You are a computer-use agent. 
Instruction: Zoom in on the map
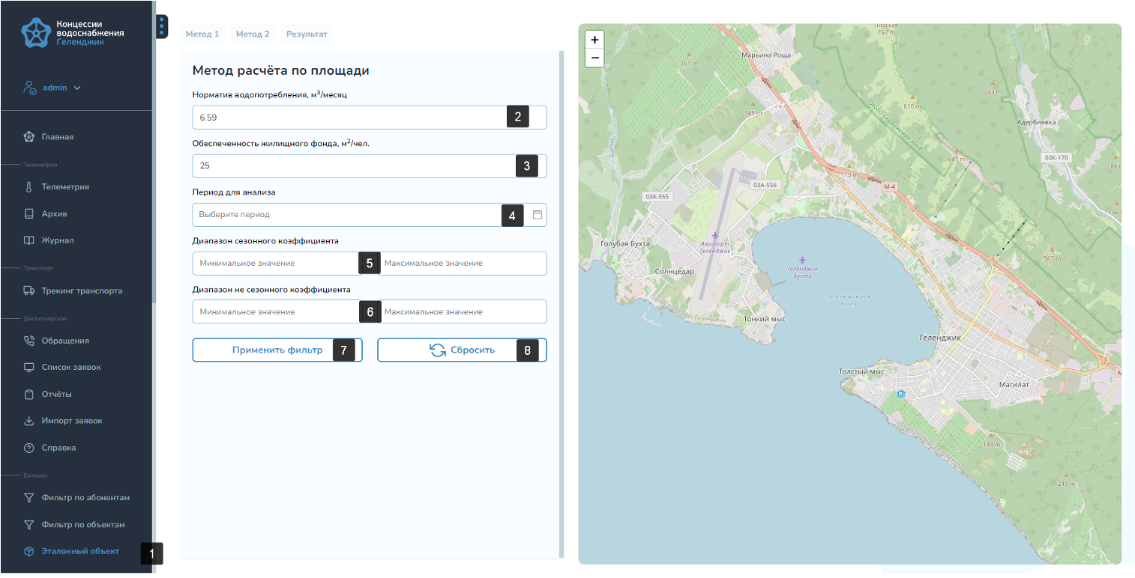point(594,40)
